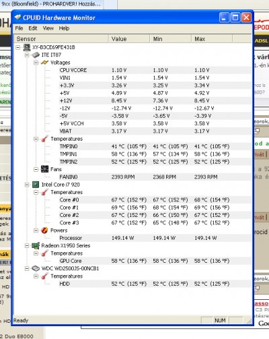Open the View menu

pyautogui.click(x=48, y=28)
